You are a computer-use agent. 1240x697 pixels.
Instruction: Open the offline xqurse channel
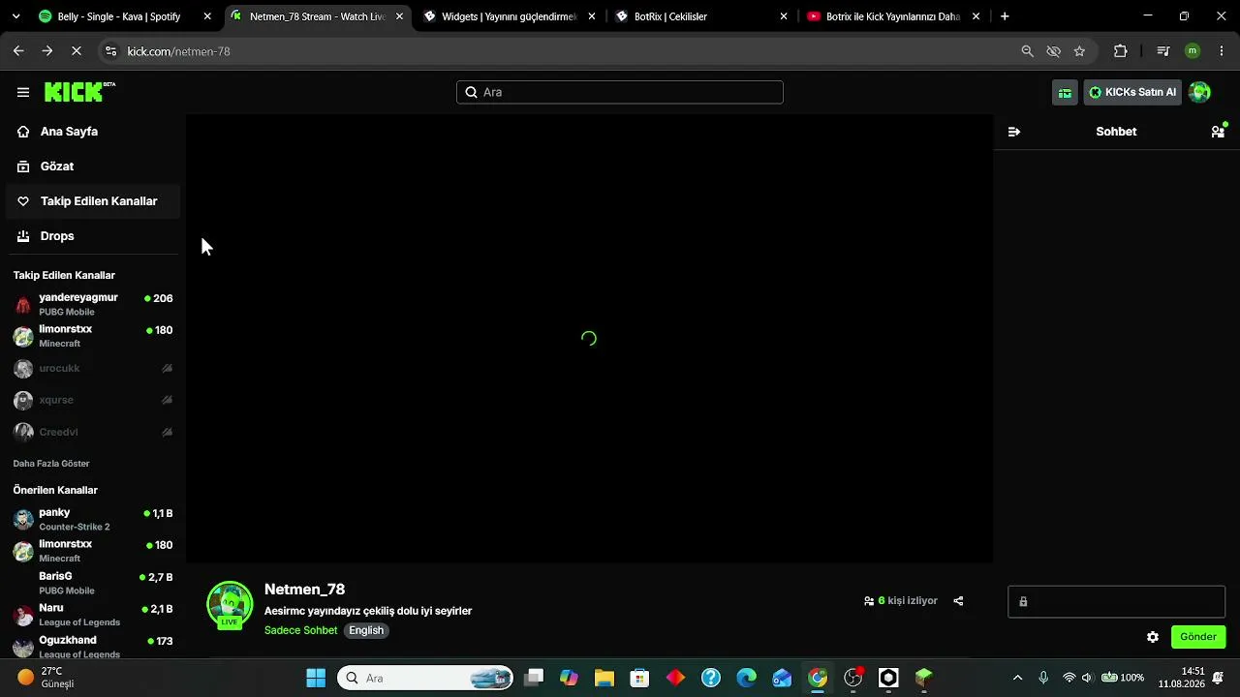point(93,400)
